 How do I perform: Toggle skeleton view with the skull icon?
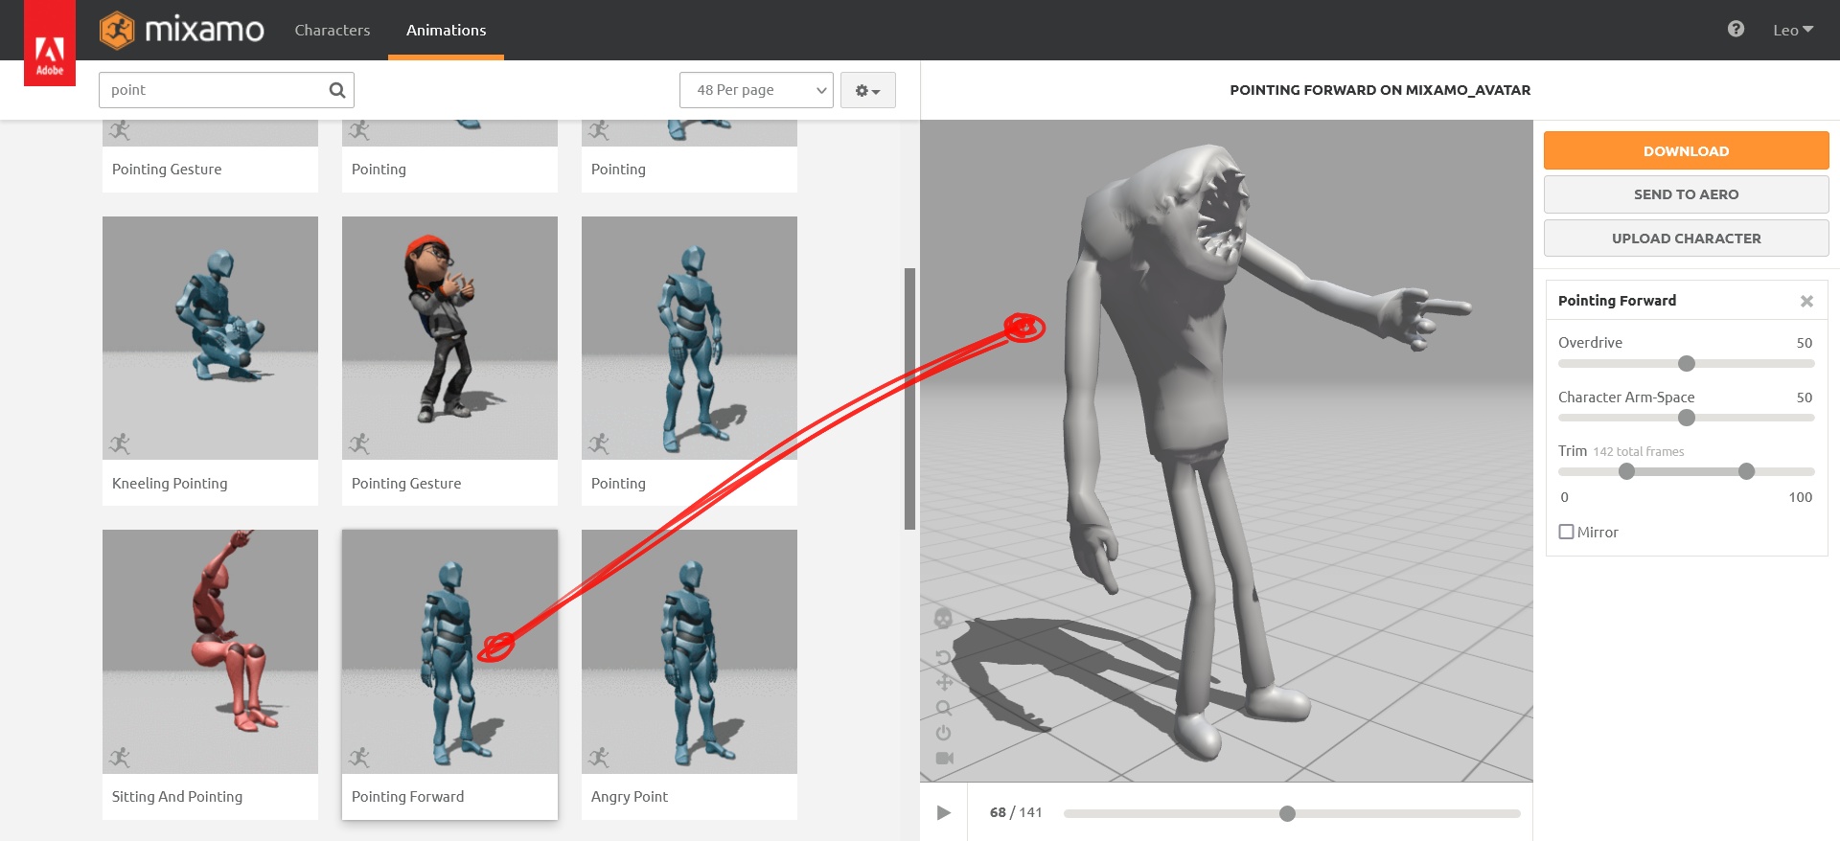[943, 619]
